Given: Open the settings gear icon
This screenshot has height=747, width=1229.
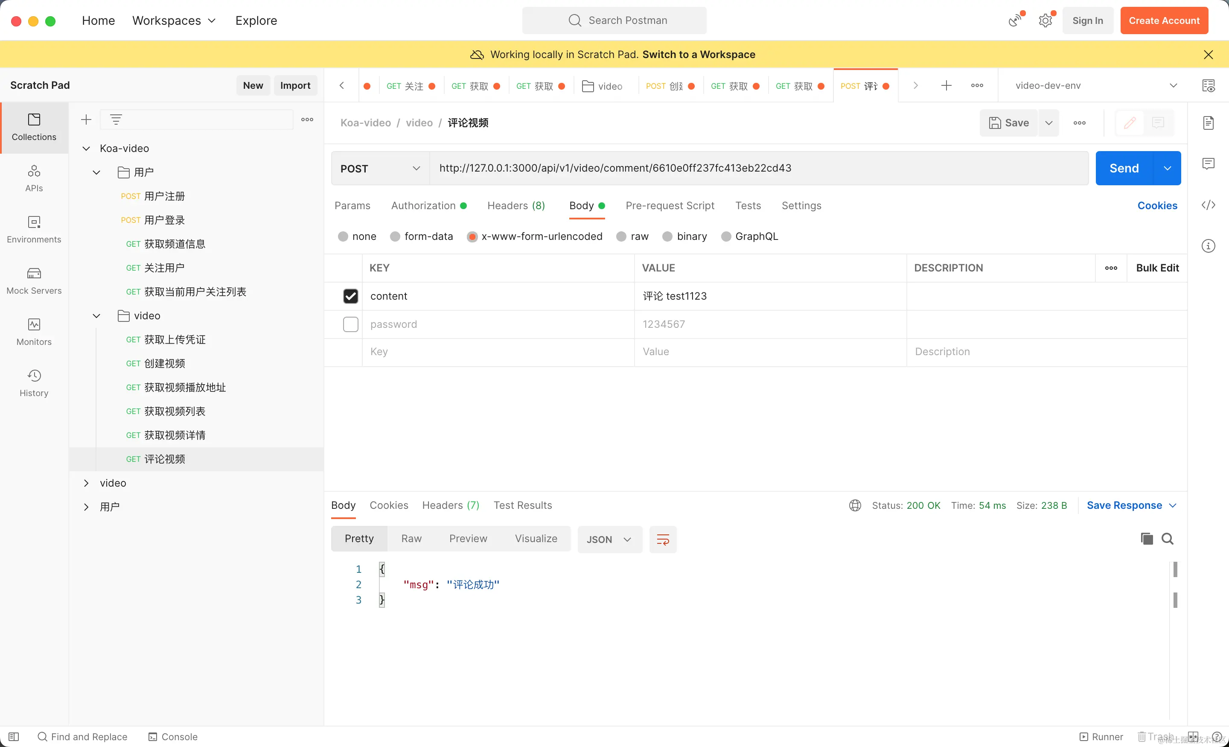Looking at the screenshot, I should pyautogui.click(x=1045, y=20).
